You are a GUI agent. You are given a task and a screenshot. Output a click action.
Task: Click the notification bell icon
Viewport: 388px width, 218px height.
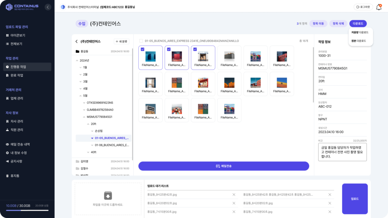[x=379, y=7]
